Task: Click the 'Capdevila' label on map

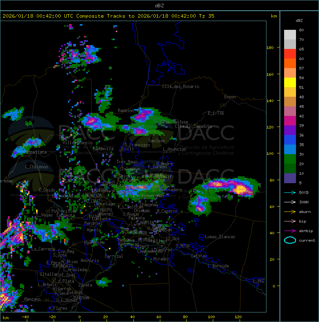Action: pos(103,149)
